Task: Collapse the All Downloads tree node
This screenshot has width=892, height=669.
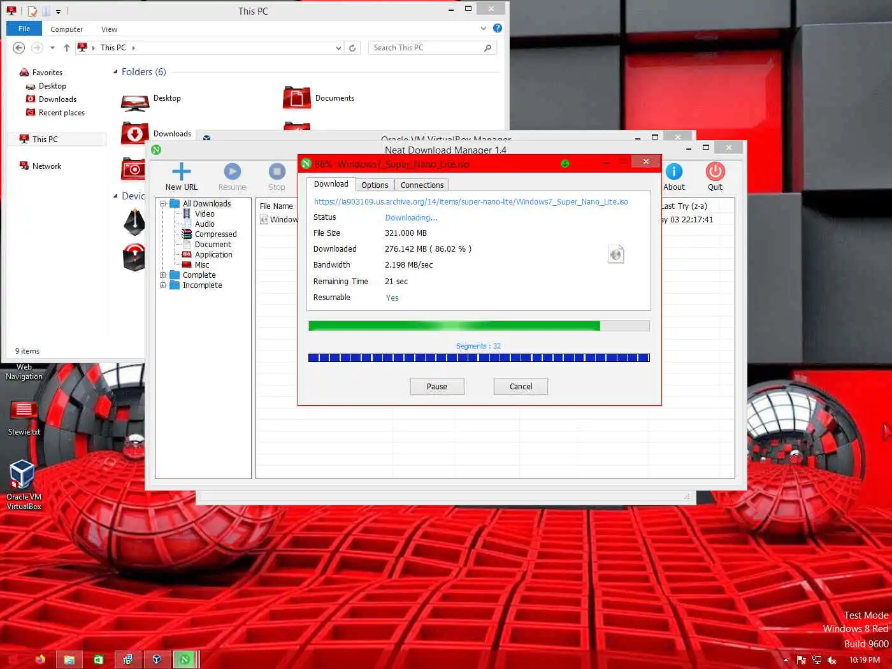Action: pyautogui.click(x=163, y=204)
